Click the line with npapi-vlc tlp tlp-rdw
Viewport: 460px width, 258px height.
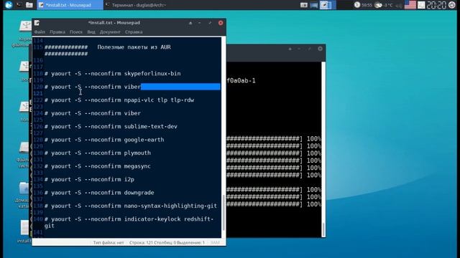tap(119, 100)
